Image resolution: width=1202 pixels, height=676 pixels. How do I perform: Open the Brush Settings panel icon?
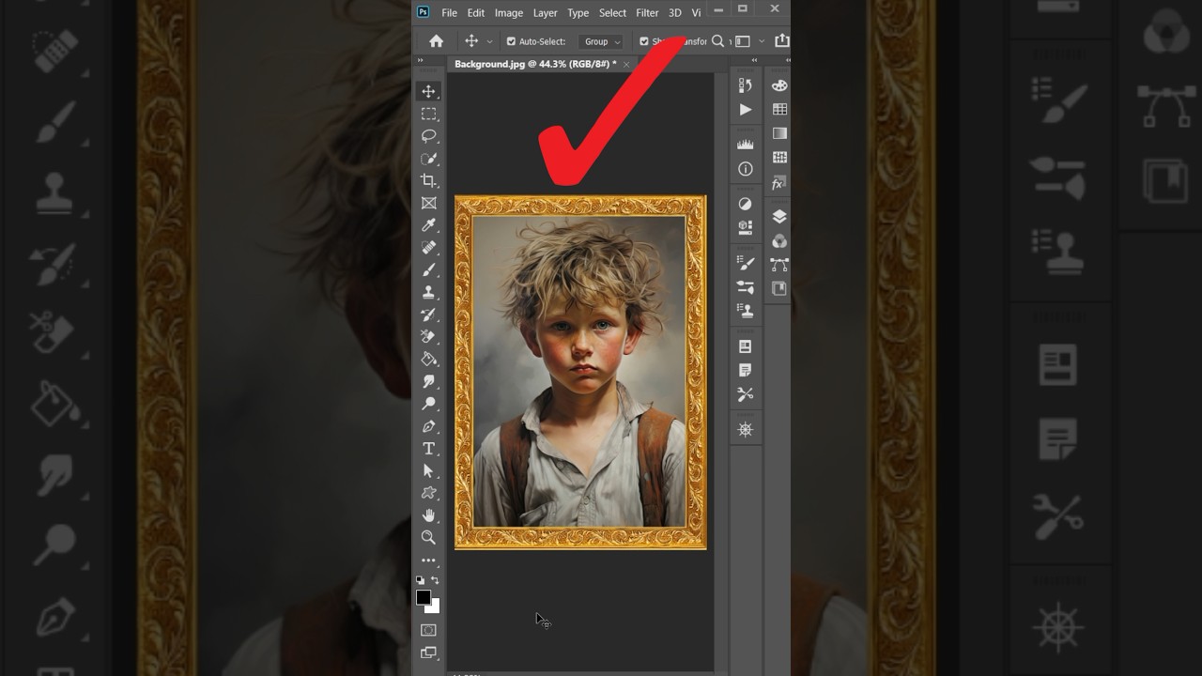[x=746, y=262]
